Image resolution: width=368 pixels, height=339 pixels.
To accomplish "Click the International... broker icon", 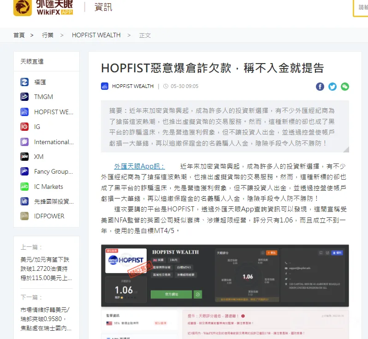I will click(x=24, y=142).
